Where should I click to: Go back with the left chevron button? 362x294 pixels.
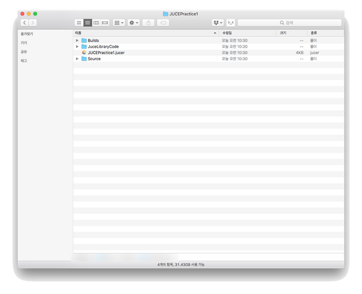[x=25, y=23]
